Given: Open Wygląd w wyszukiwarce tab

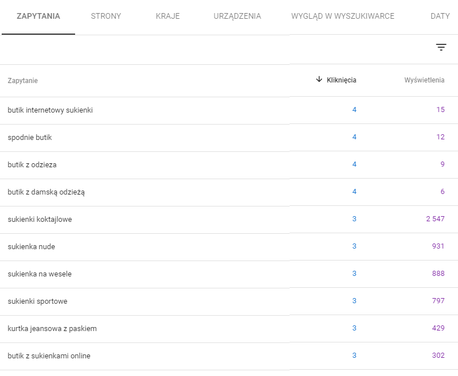Looking at the screenshot, I should coord(343,16).
